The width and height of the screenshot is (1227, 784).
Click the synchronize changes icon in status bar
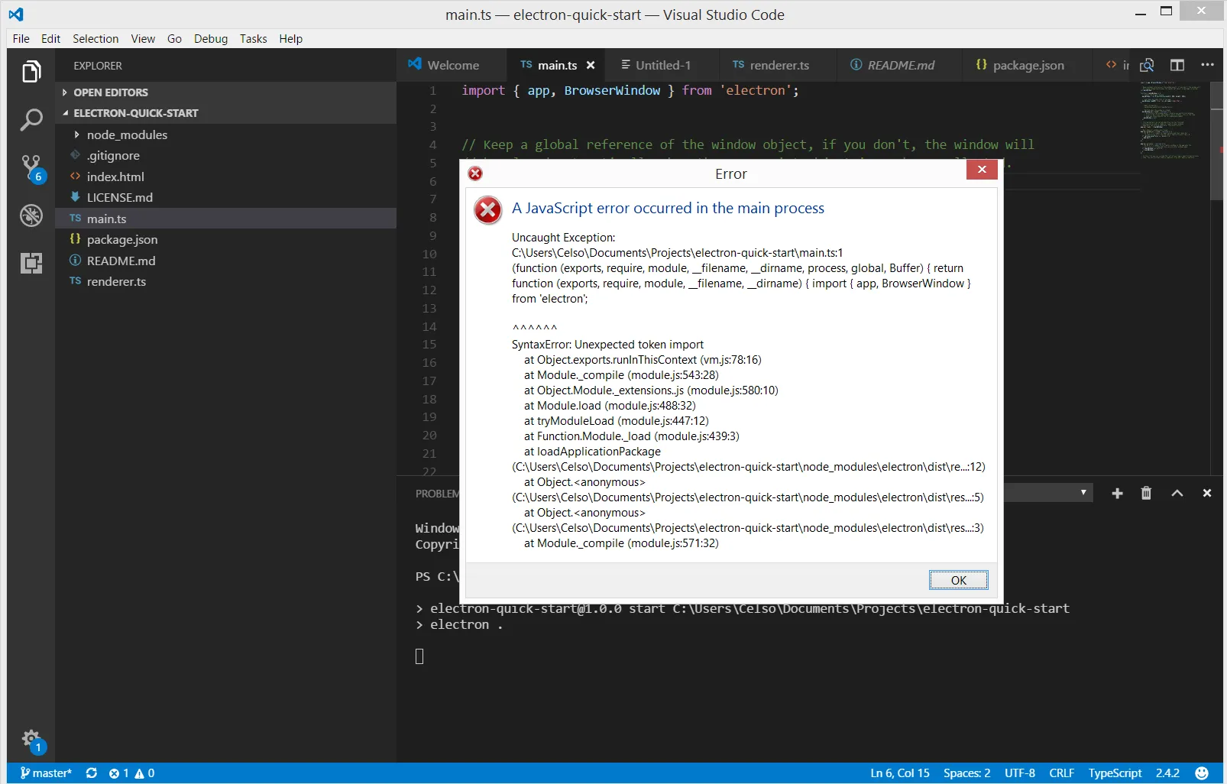pyautogui.click(x=92, y=773)
